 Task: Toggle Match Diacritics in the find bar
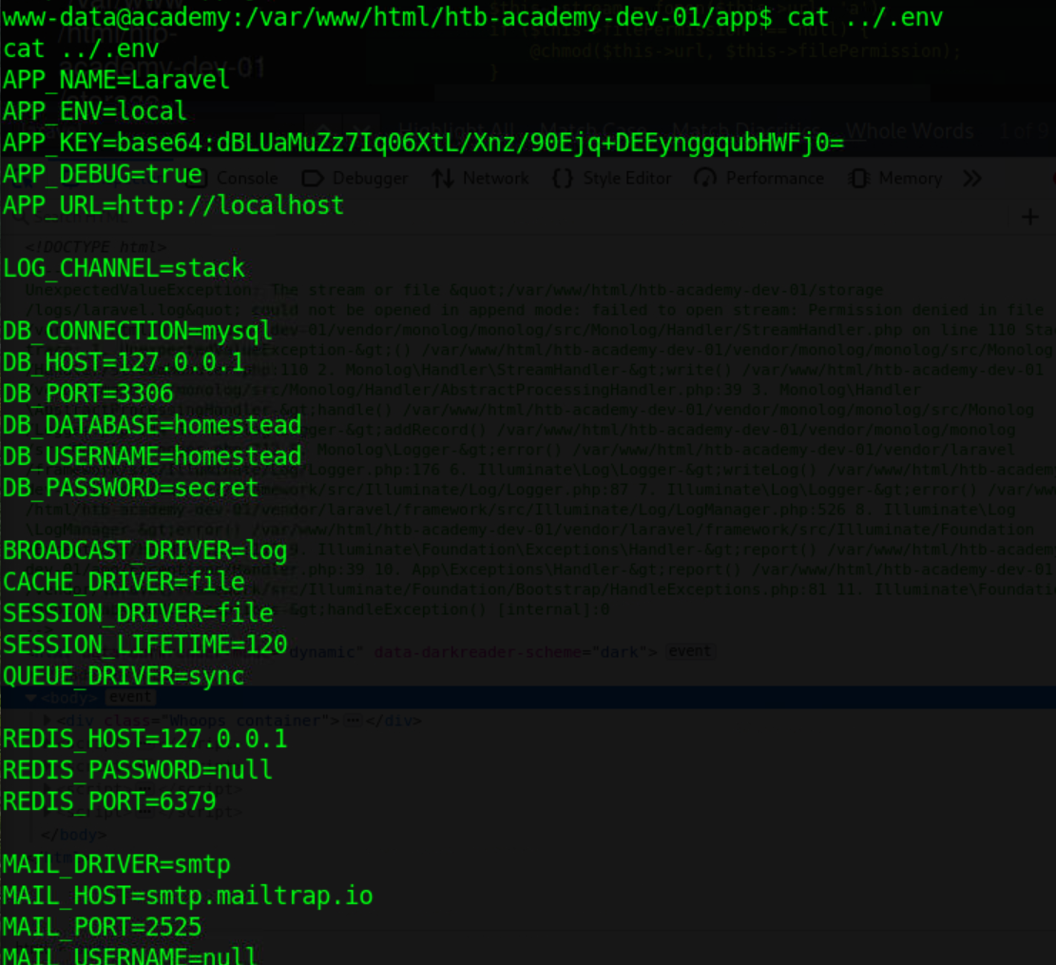click(x=745, y=130)
